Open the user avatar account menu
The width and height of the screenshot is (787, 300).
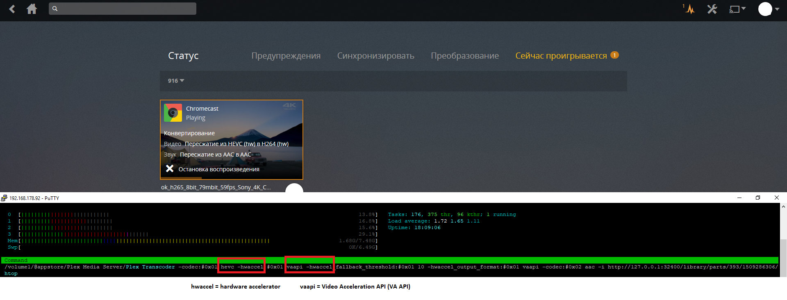tap(765, 9)
